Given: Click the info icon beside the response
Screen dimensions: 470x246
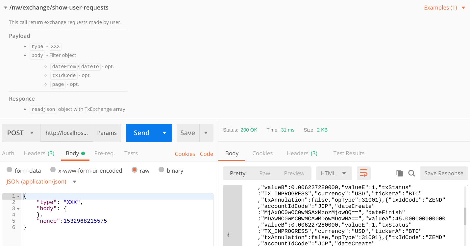Looking at the screenshot, I should tap(228, 234).
